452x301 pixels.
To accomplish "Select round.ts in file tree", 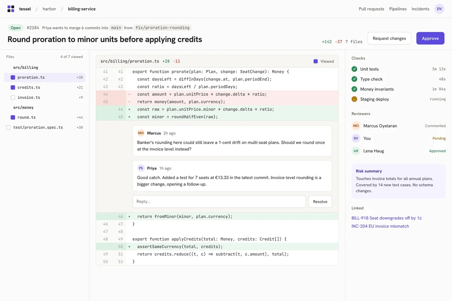I will point(45,117).
